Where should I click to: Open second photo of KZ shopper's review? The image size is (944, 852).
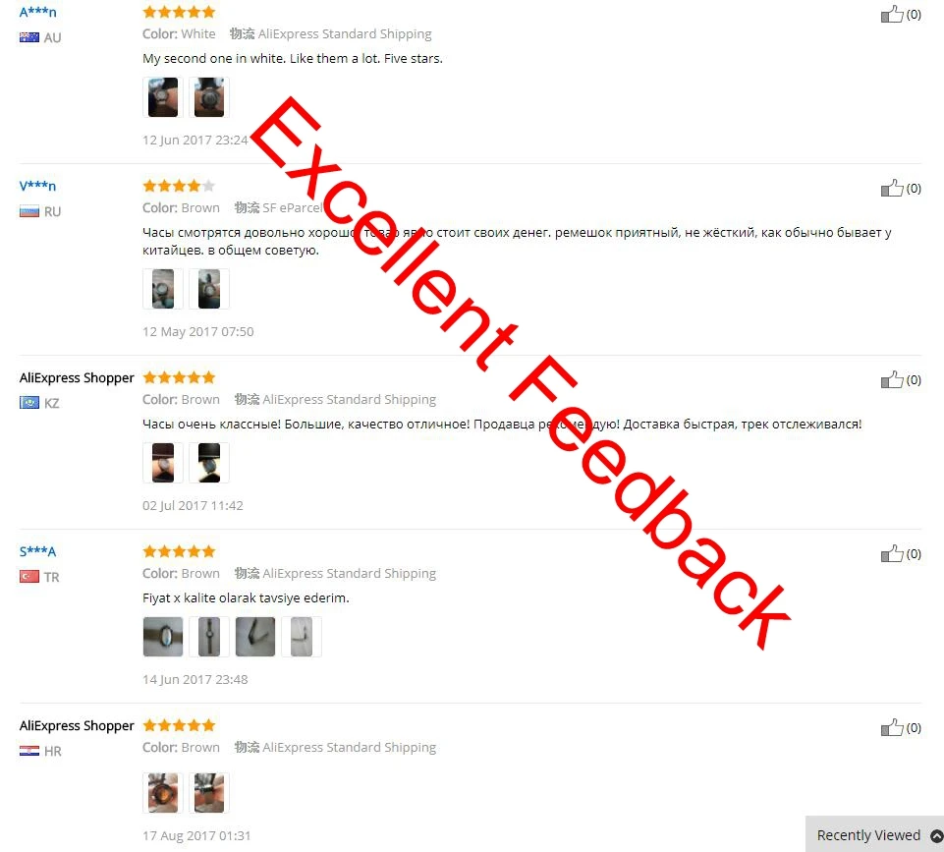209,463
